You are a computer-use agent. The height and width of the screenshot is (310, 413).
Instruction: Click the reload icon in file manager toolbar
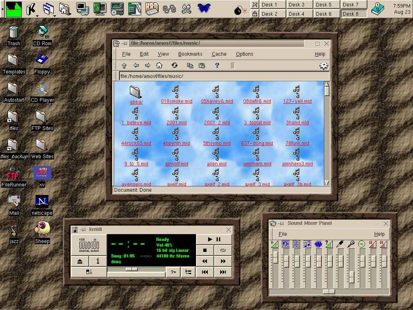174,65
